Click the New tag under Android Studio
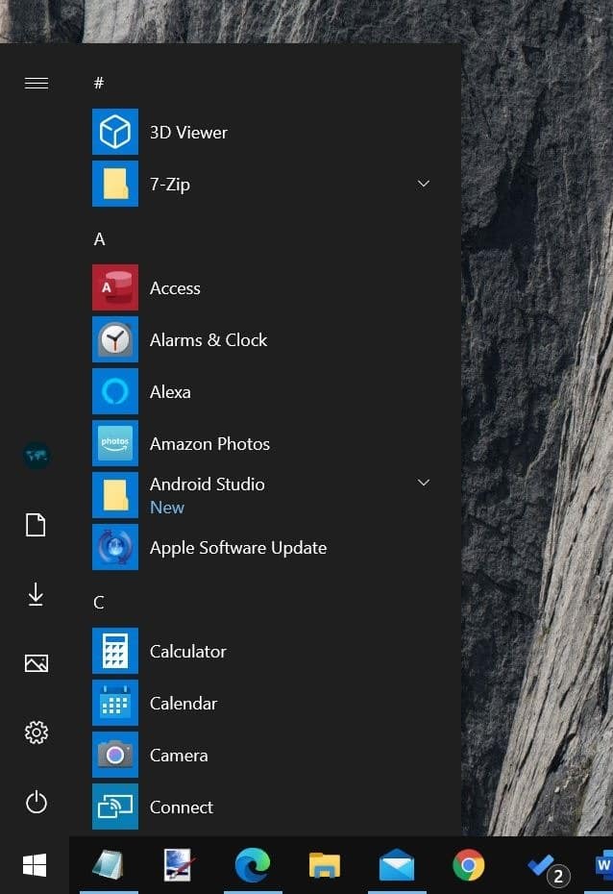This screenshot has width=613, height=894. point(167,508)
